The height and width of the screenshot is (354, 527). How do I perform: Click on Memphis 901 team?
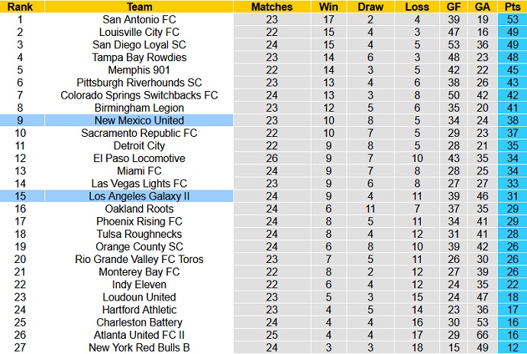click(x=139, y=70)
